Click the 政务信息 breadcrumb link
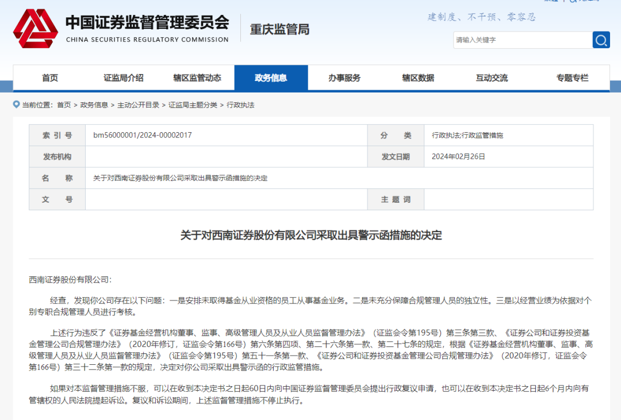Image resolution: width=621 pixels, height=420 pixels. pyautogui.click(x=94, y=105)
